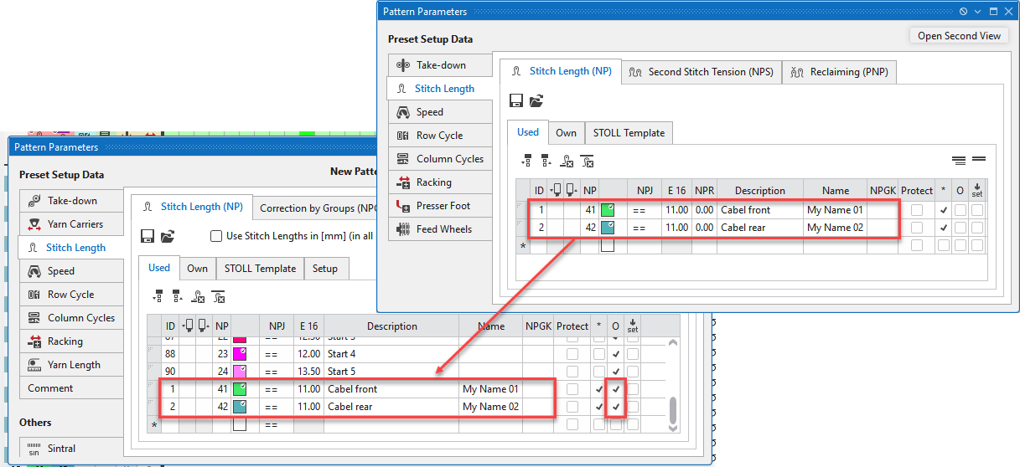Click the My Name 02 cell in upper-right table
This screenshot has width=1020, height=467.
[834, 228]
